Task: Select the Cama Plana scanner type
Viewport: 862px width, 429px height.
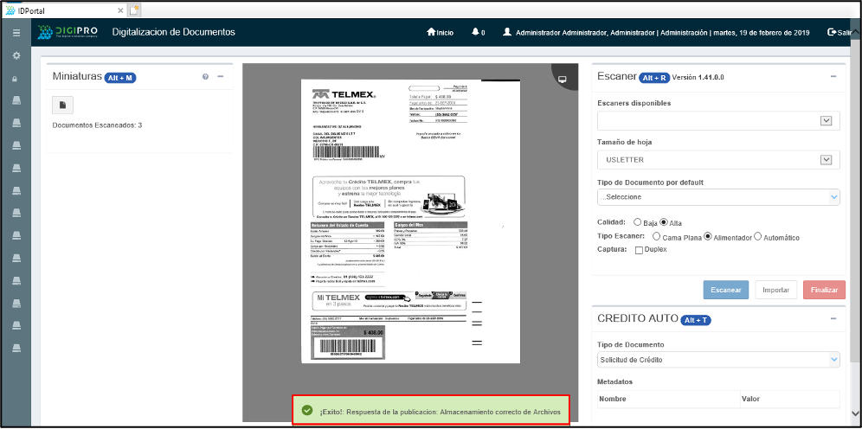Action: [656, 236]
